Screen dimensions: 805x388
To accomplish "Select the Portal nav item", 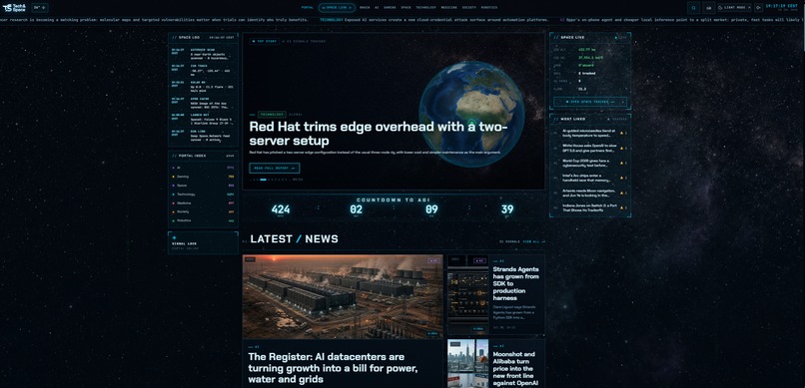I will tap(307, 8).
